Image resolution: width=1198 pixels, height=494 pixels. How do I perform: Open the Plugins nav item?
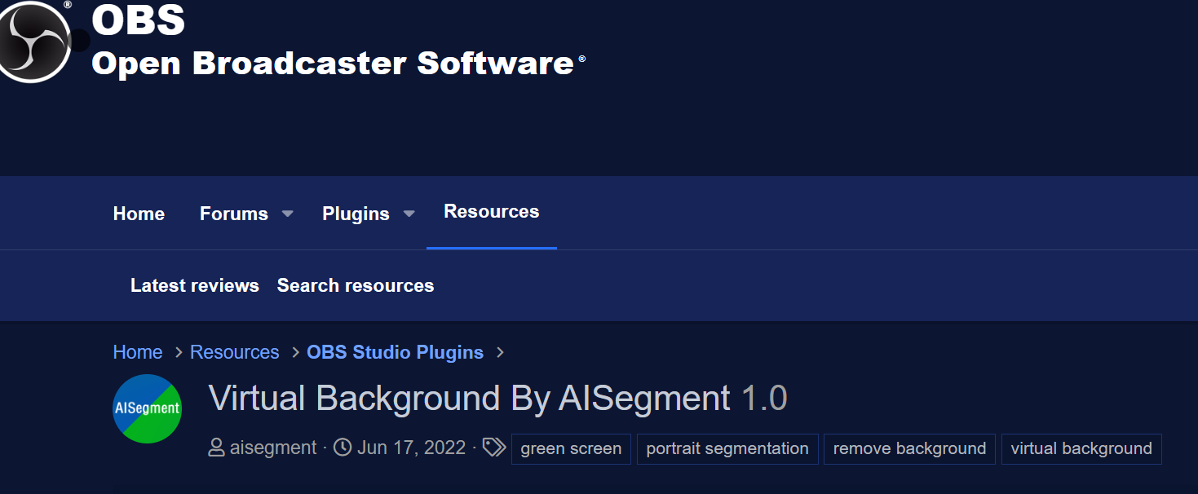[x=356, y=214]
